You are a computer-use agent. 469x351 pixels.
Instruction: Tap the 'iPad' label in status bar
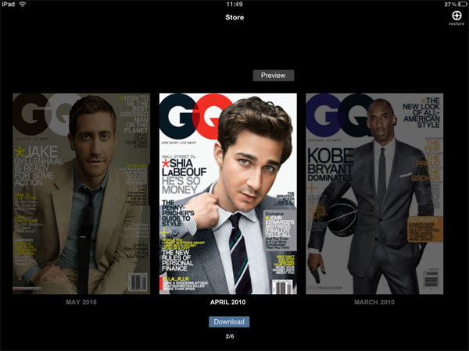pyautogui.click(x=8, y=4)
